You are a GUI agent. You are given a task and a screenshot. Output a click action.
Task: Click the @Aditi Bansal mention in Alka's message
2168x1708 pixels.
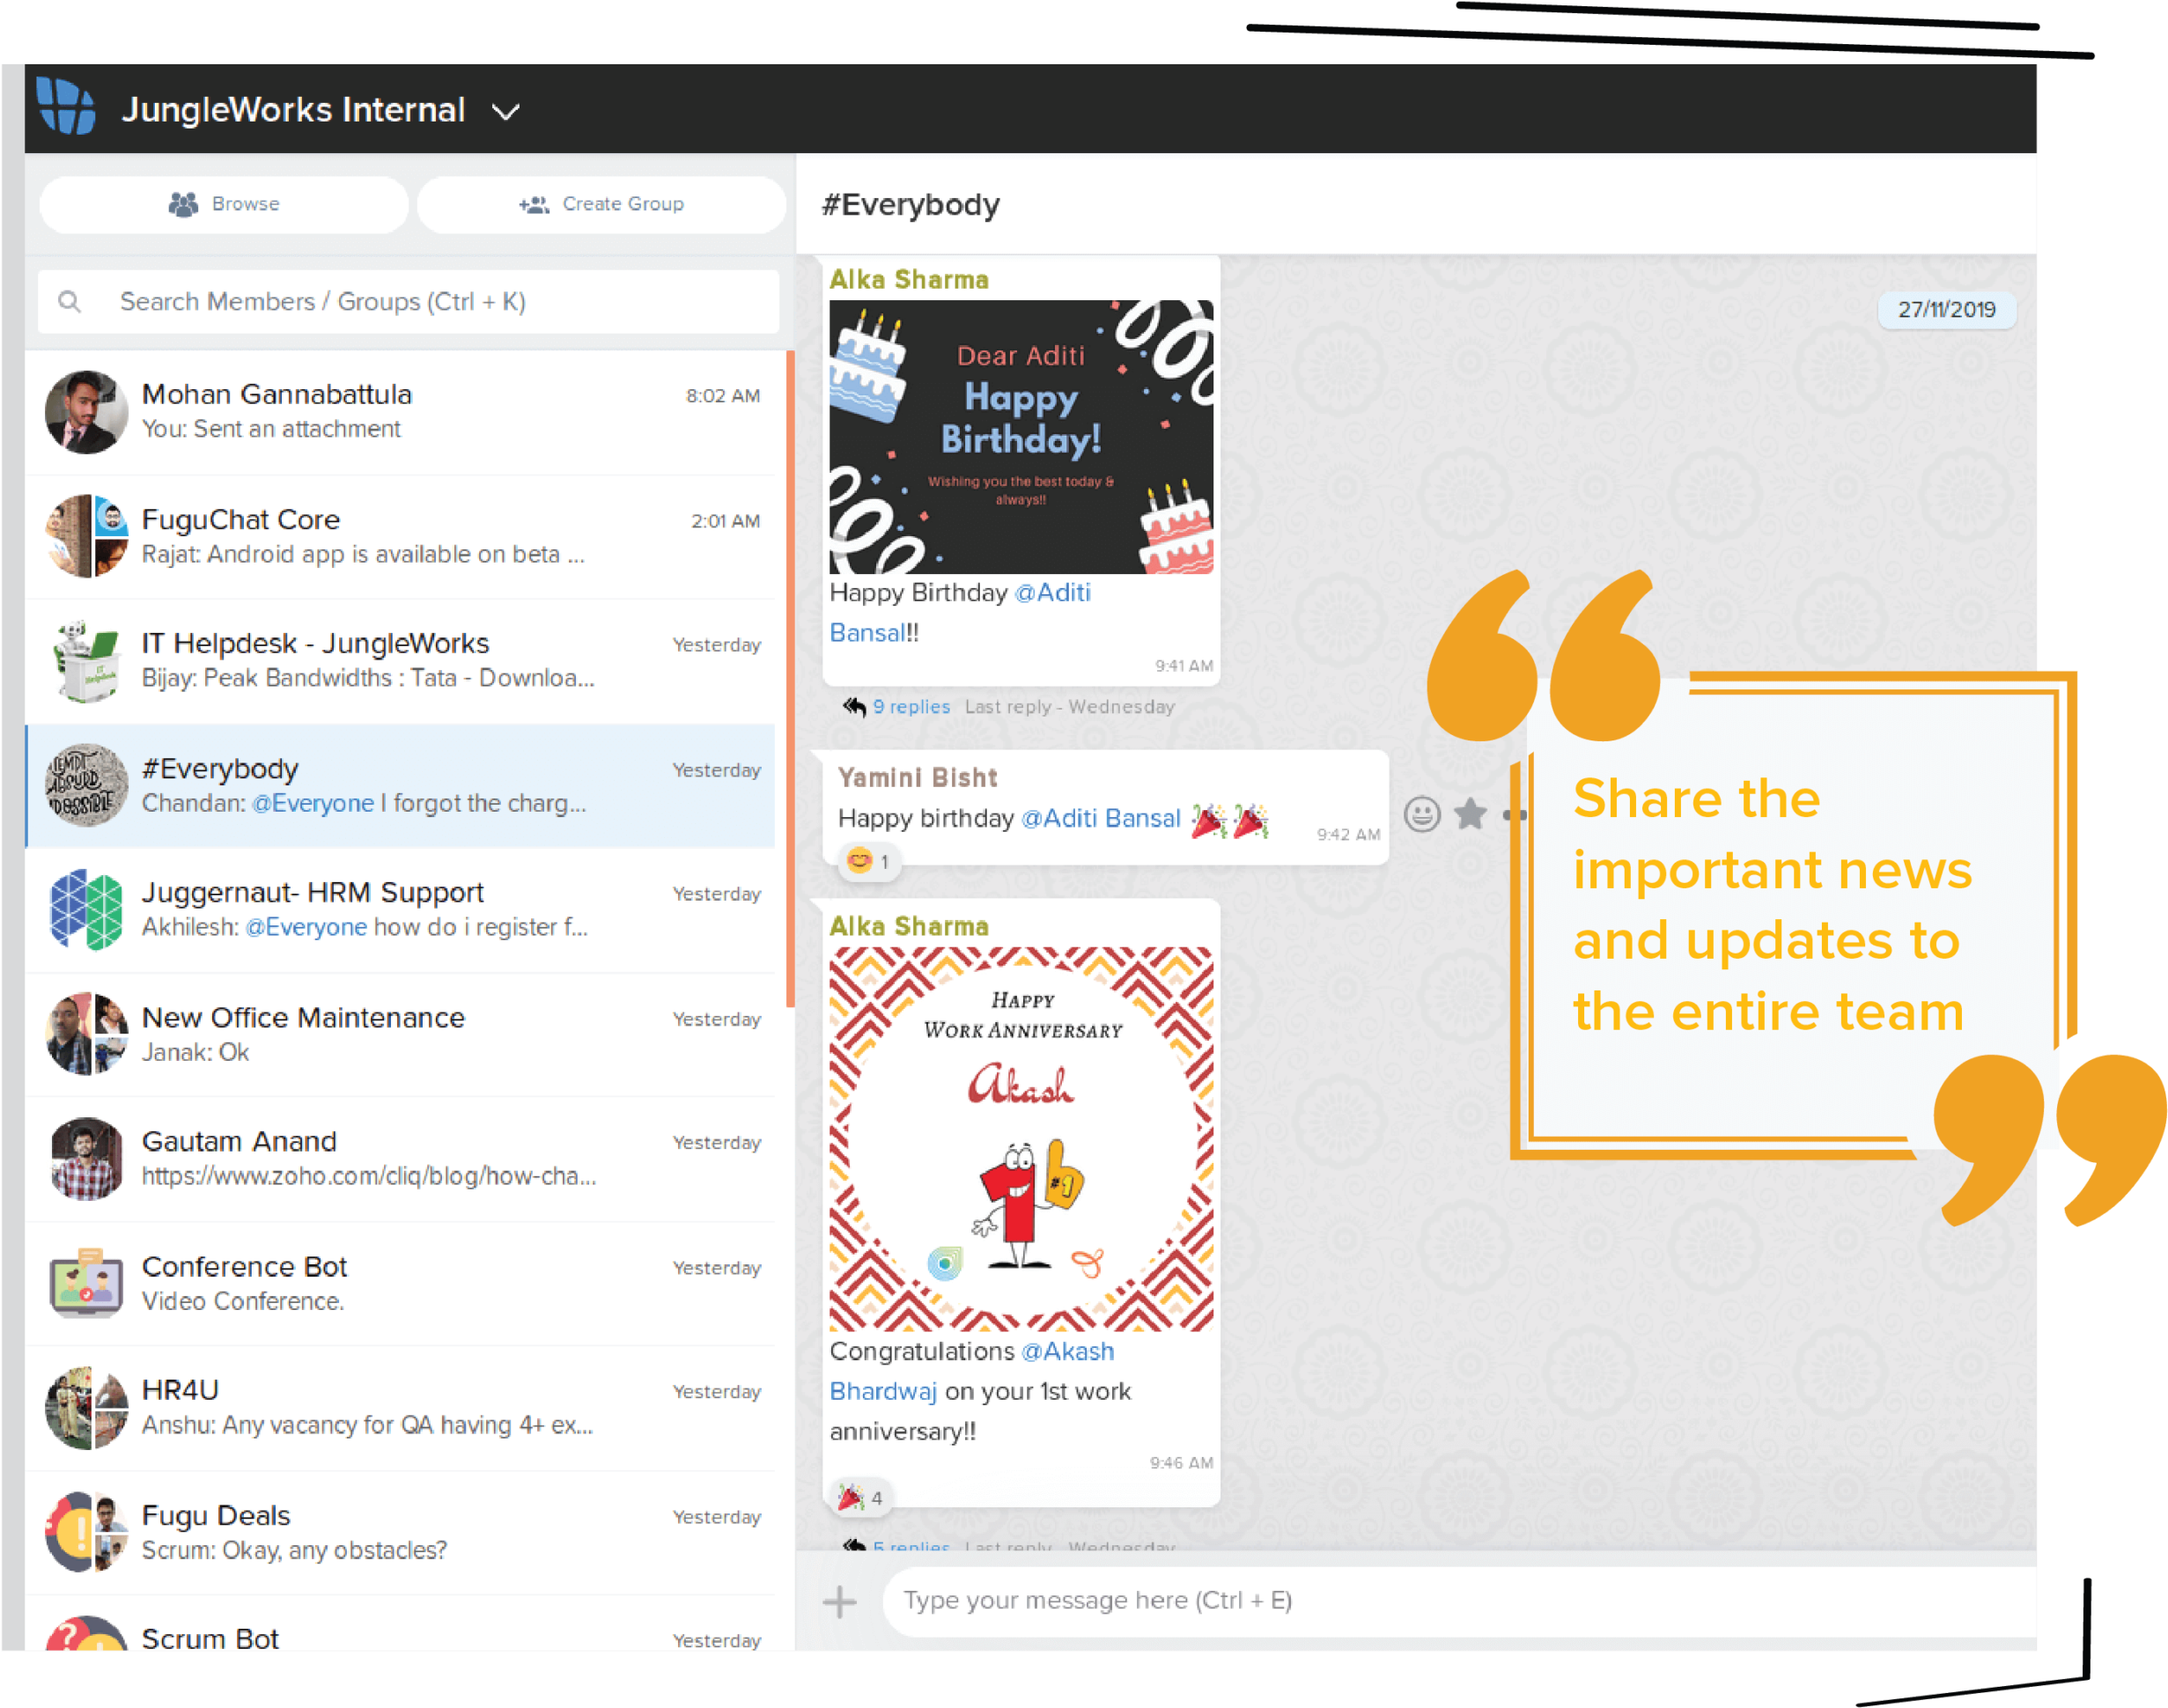960,612
